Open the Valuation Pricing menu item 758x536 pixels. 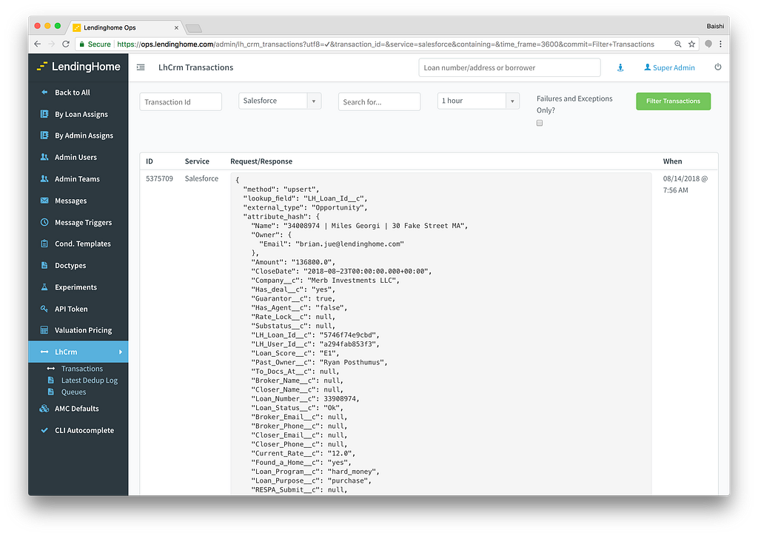pos(83,330)
